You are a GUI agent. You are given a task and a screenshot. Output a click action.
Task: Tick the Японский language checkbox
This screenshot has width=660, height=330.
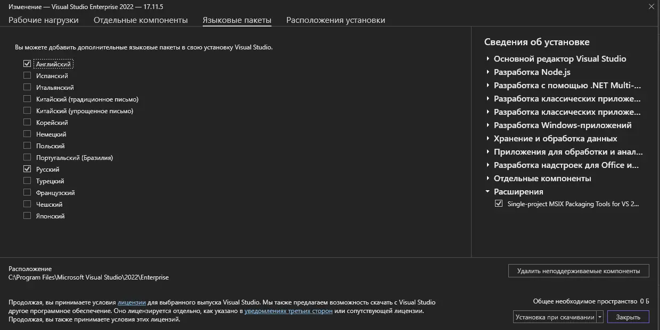pyautogui.click(x=27, y=216)
